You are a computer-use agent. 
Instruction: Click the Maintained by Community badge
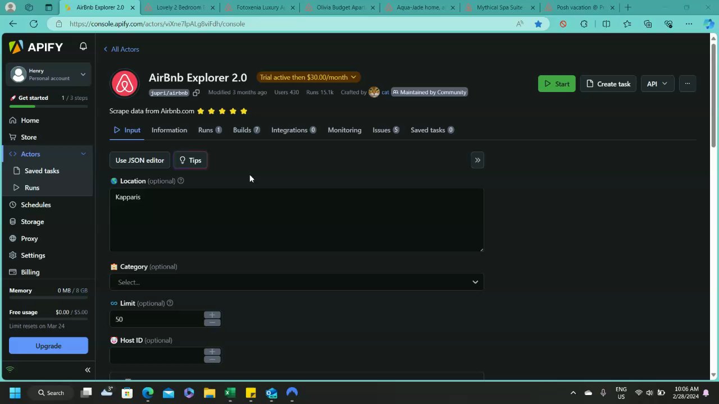click(430, 92)
